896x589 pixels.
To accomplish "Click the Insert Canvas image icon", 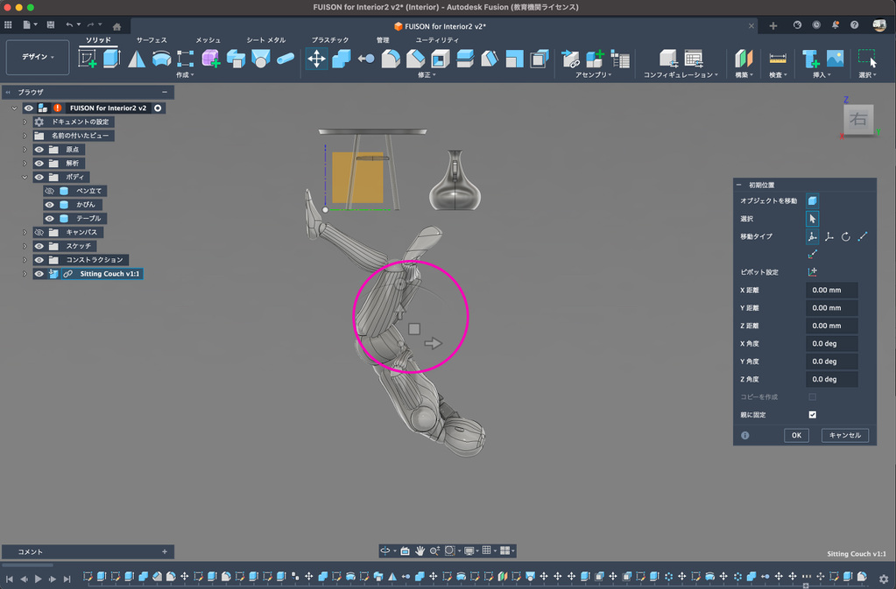I will pyautogui.click(x=835, y=59).
